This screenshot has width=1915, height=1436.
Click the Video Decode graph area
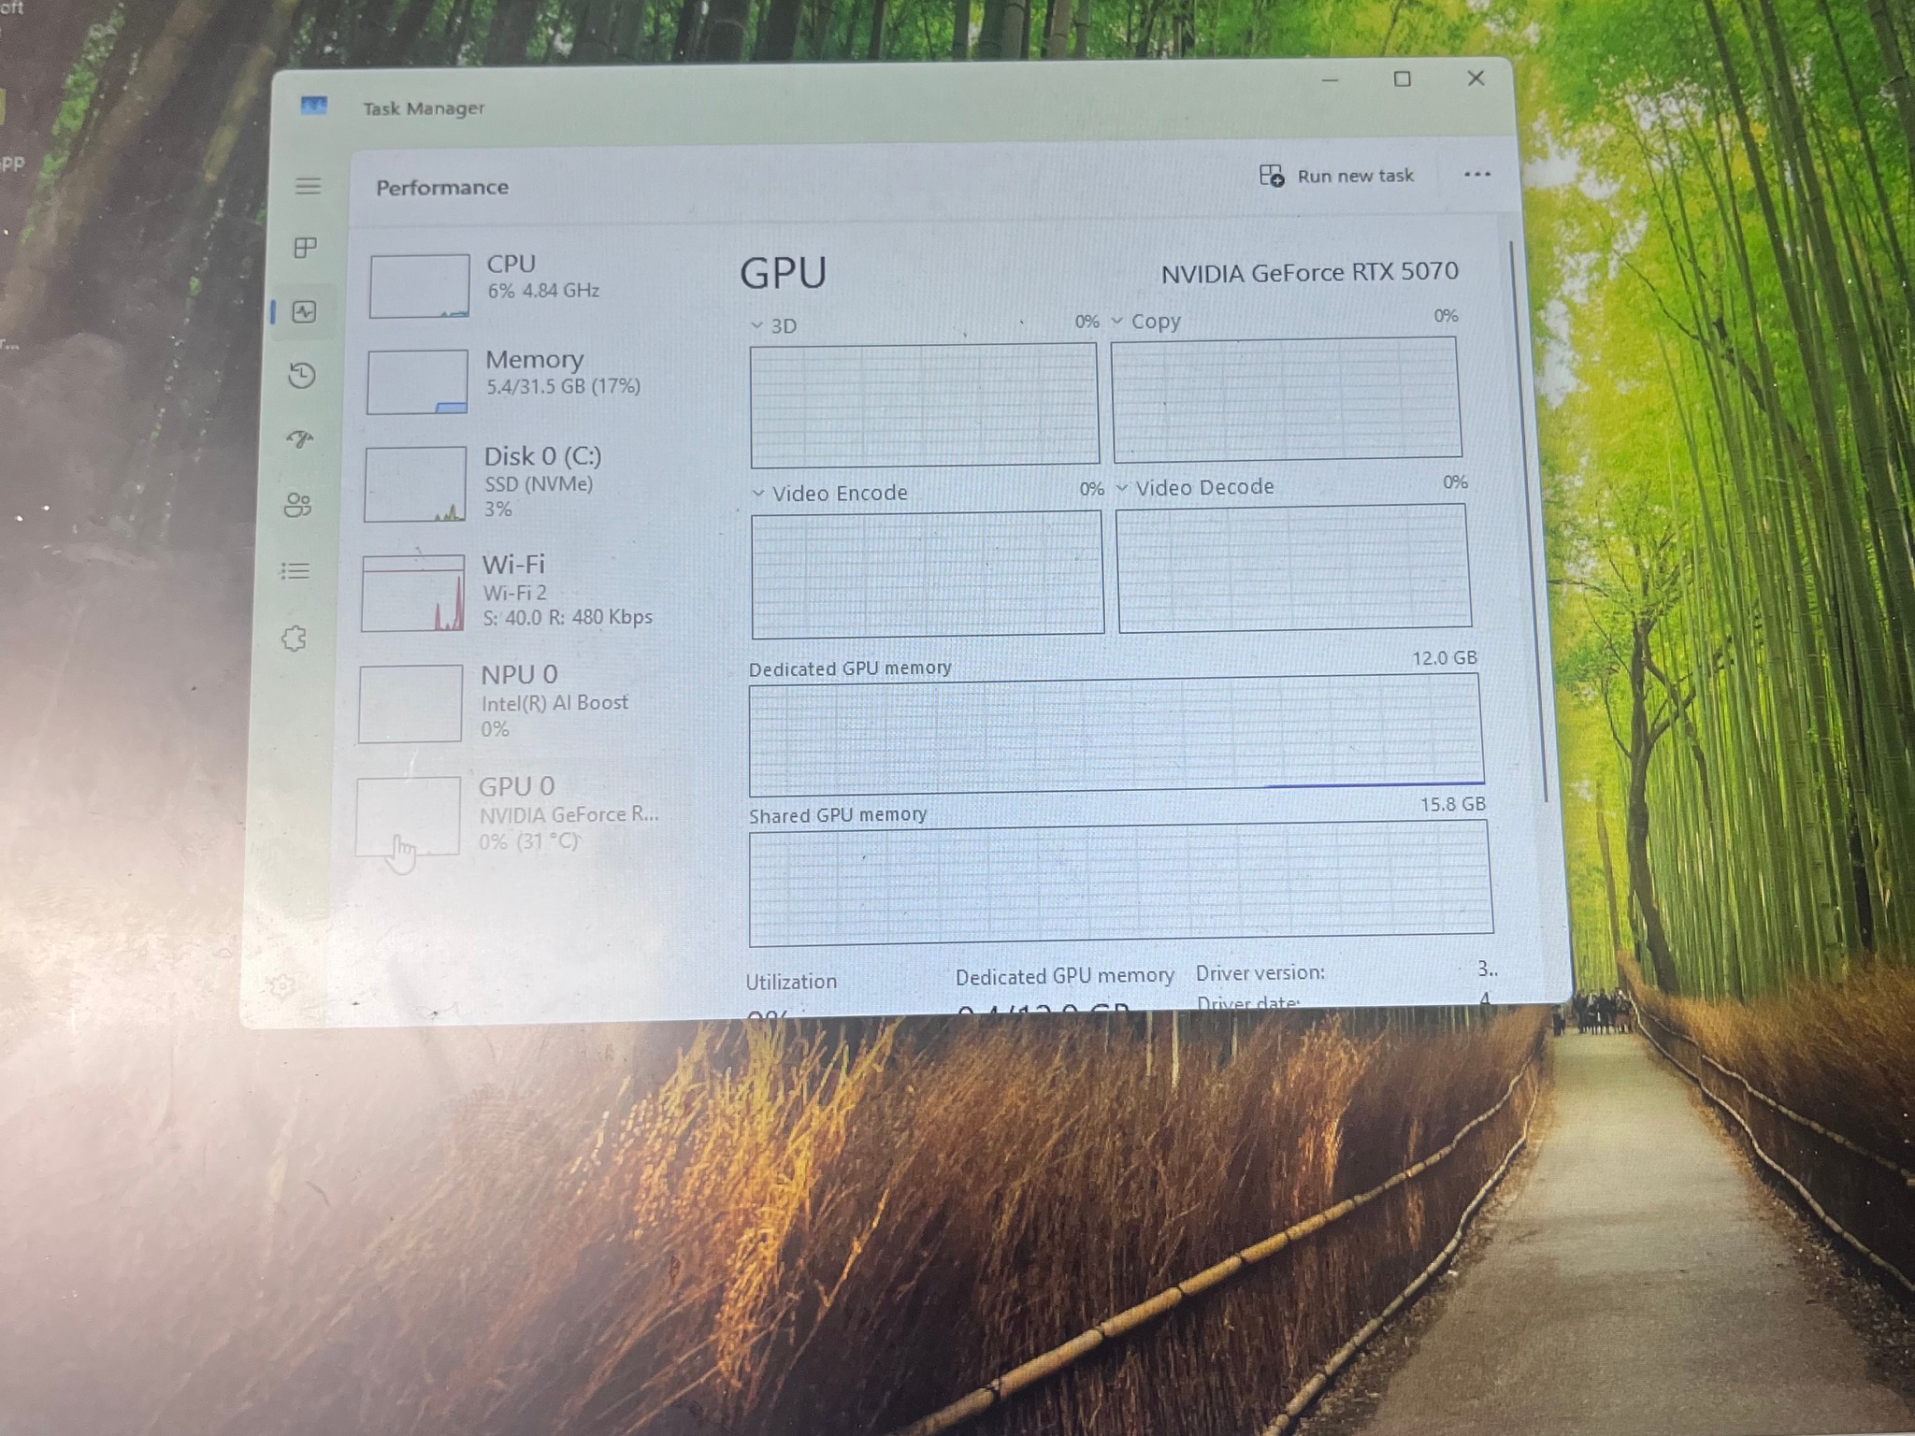click(x=1294, y=567)
